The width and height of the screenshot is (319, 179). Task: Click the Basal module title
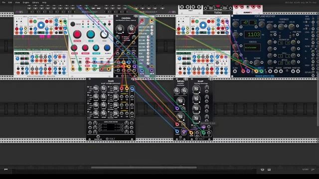click(180, 81)
